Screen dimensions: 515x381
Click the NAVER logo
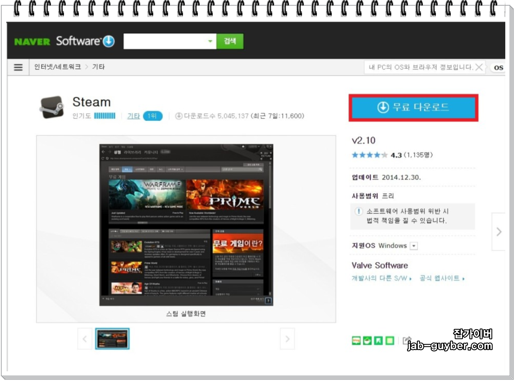click(x=32, y=42)
